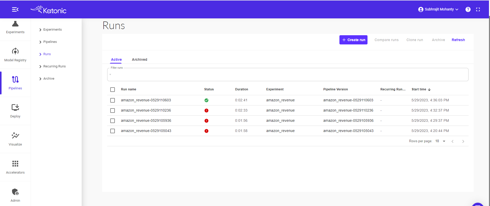Click red failed status of run 0529105936
Viewport: 490px width, 206px height.
pos(206,121)
